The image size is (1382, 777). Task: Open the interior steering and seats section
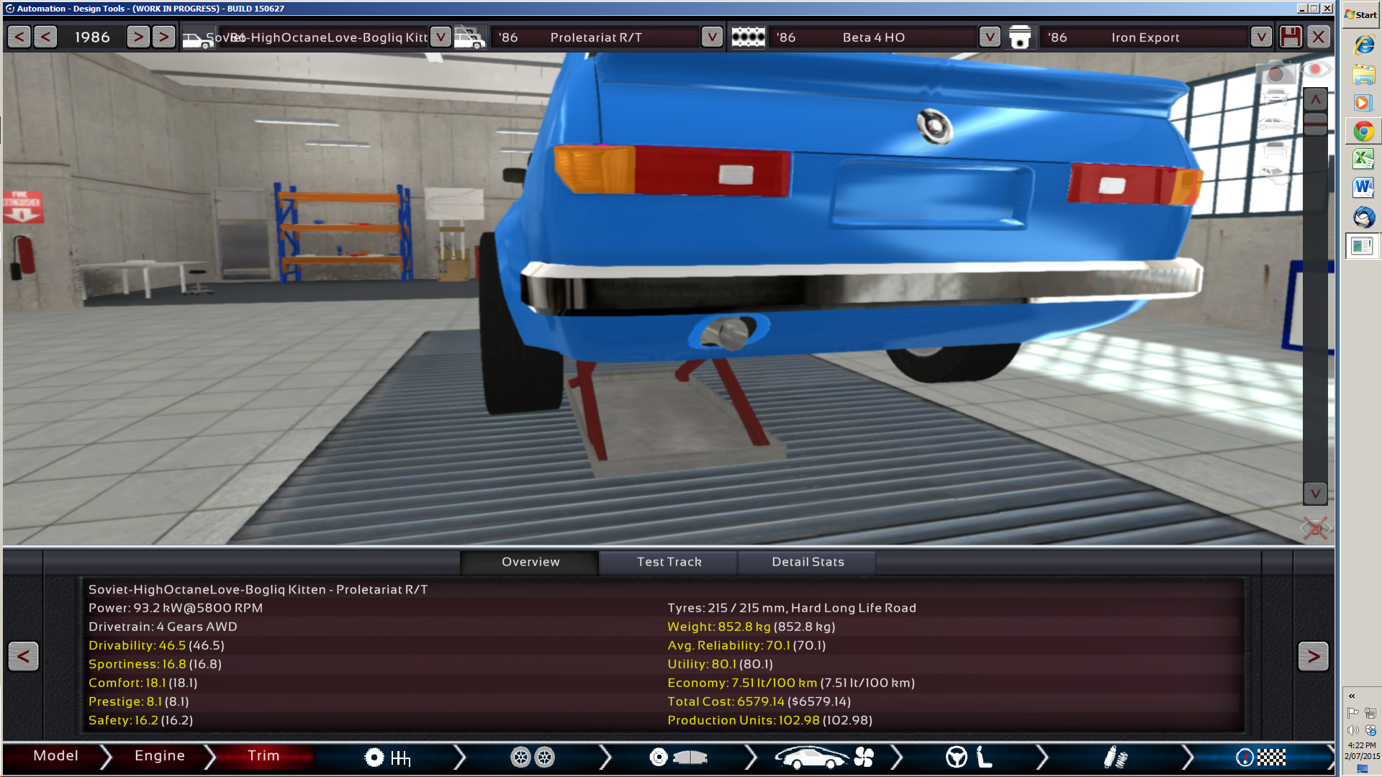(x=969, y=757)
